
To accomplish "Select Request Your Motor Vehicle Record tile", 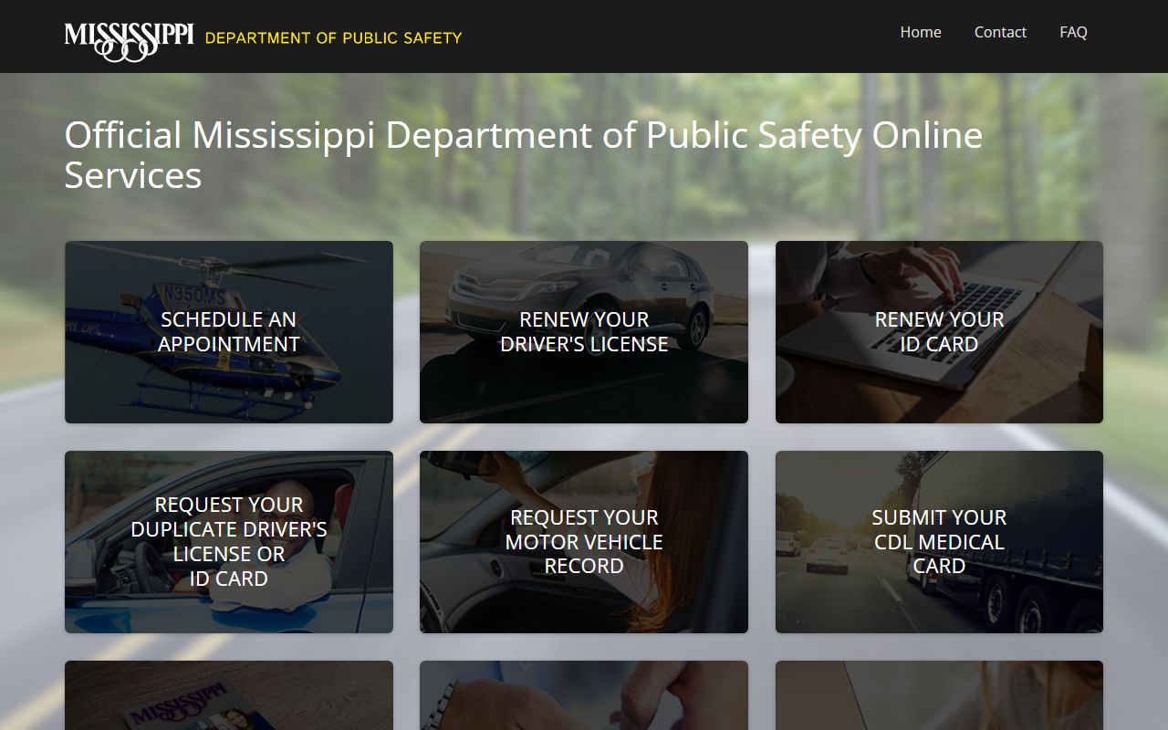I will click(584, 542).
